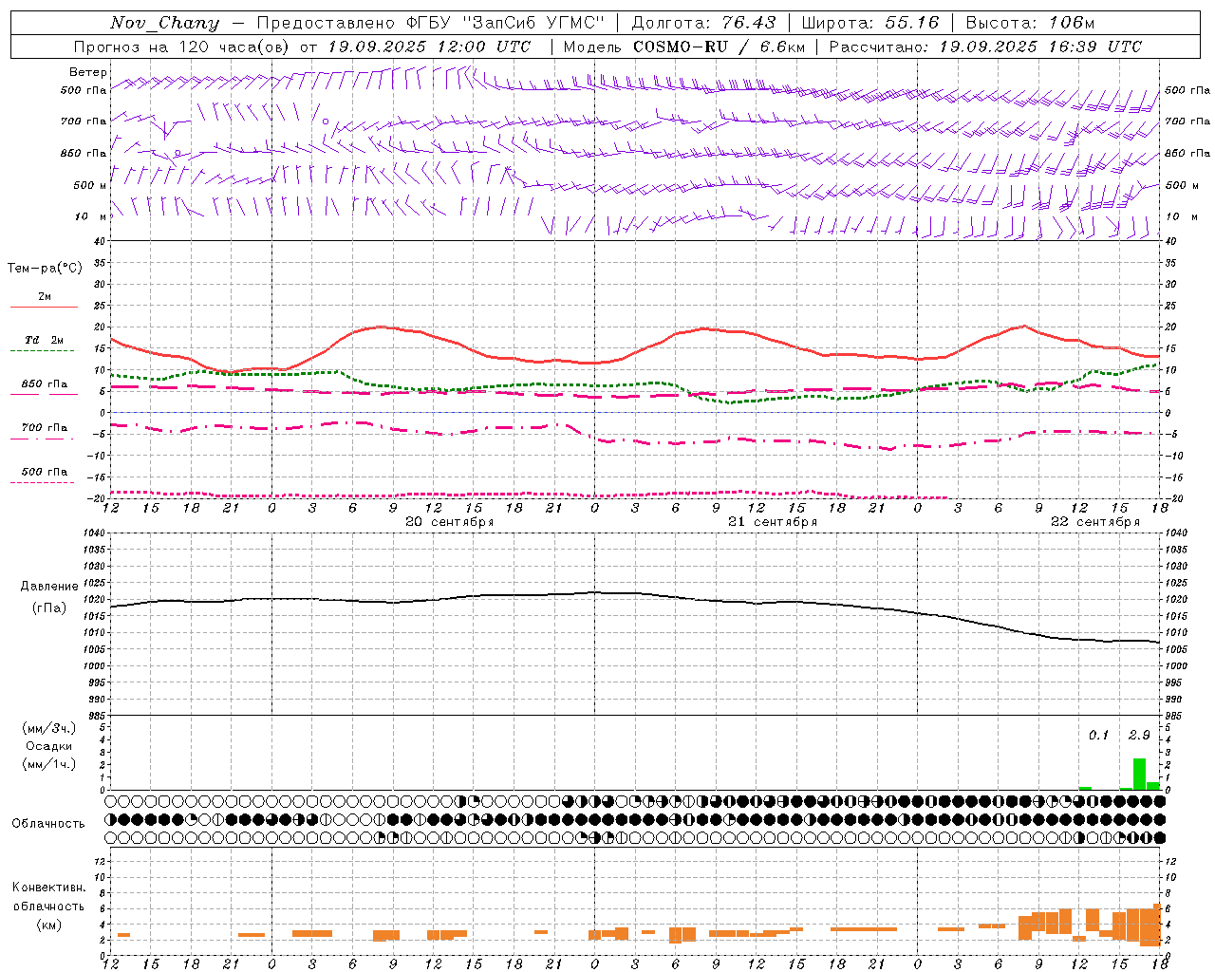Select the longitude value 76.43
Viewport: 1215px width, 972px height.
pos(749,23)
